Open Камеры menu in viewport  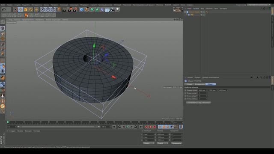[x=17, y=20]
